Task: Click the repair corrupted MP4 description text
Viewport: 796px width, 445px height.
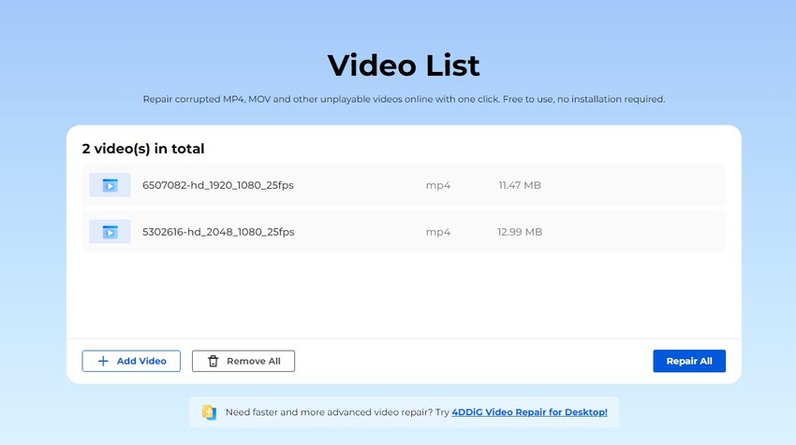Action: point(404,99)
